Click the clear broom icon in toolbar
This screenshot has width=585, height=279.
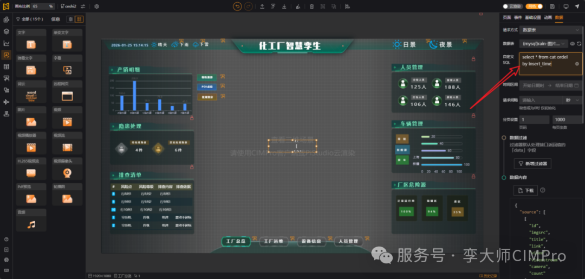[298, 6]
